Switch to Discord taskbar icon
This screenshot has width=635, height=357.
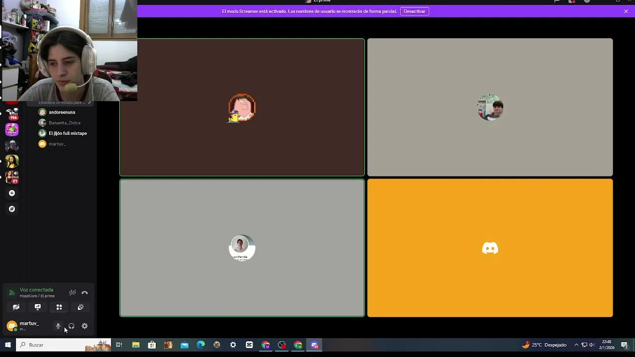pos(315,345)
